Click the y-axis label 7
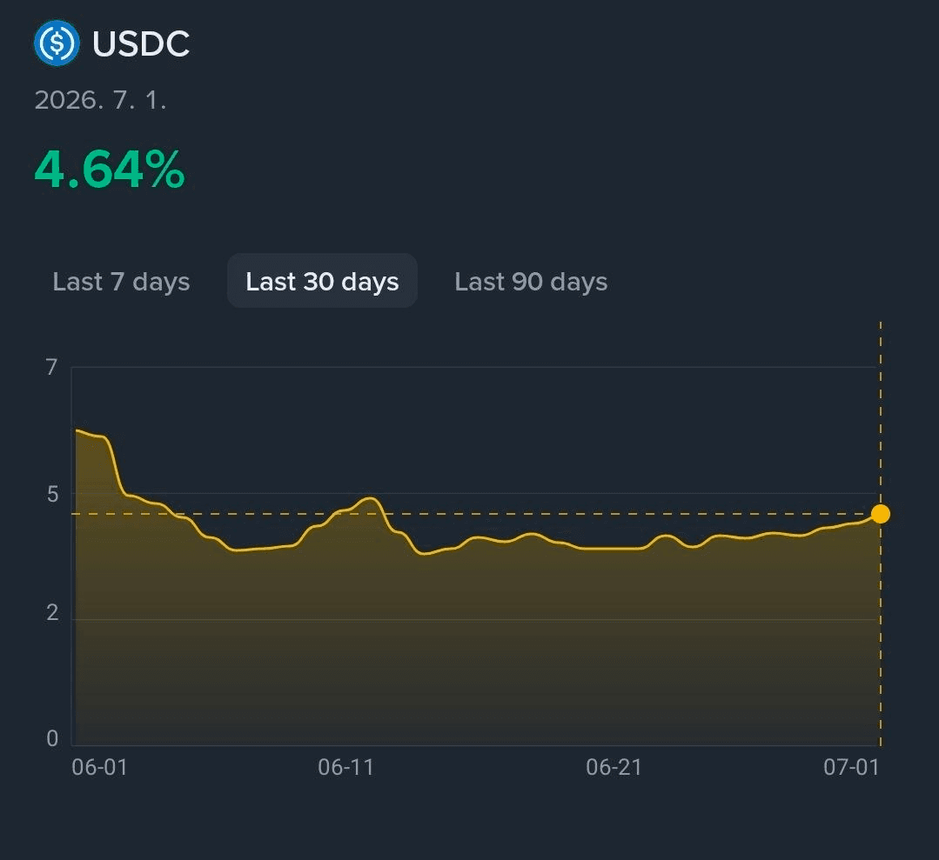Viewport: 939px width, 860px height. point(52,367)
